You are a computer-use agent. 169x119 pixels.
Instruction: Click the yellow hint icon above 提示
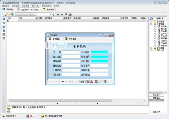pyautogui.click(x=9, y=108)
